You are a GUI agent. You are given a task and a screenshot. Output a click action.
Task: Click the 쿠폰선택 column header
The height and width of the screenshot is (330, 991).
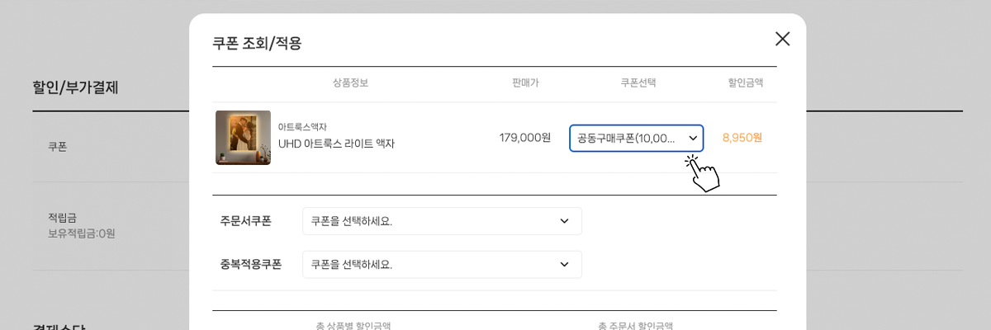(638, 82)
